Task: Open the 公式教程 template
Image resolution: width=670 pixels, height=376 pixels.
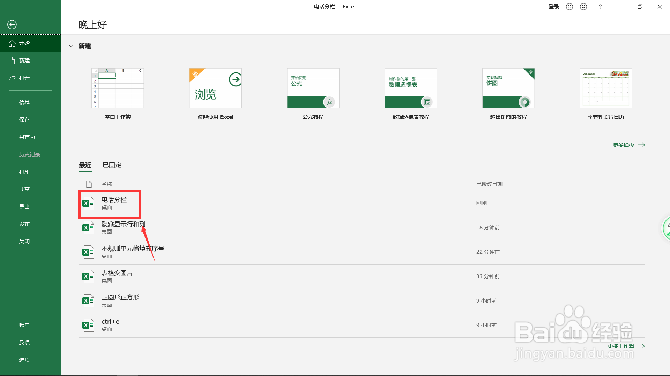Action: click(x=313, y=94)
